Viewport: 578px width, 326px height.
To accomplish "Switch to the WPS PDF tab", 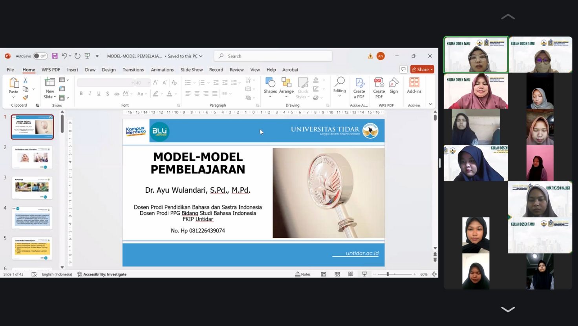I will (x=51, y=70).
